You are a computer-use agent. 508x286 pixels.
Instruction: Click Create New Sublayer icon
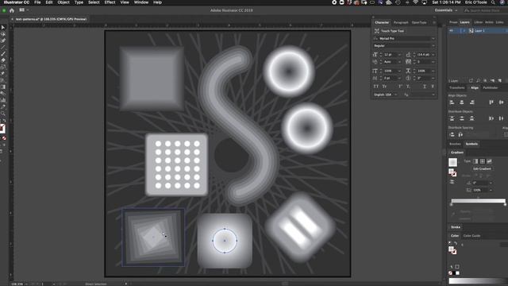[x=492, y=80]
